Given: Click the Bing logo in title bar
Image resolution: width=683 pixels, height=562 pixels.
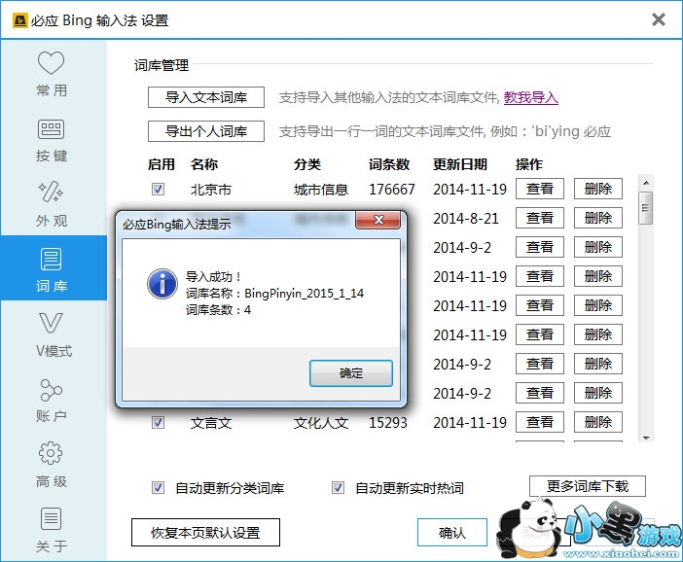Looking at the screenshot, I should [x=20, y=20].
